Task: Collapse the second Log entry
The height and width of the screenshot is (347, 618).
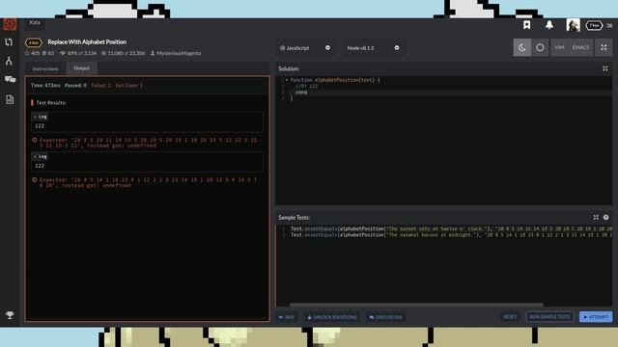Action: (x=40, y=156)
